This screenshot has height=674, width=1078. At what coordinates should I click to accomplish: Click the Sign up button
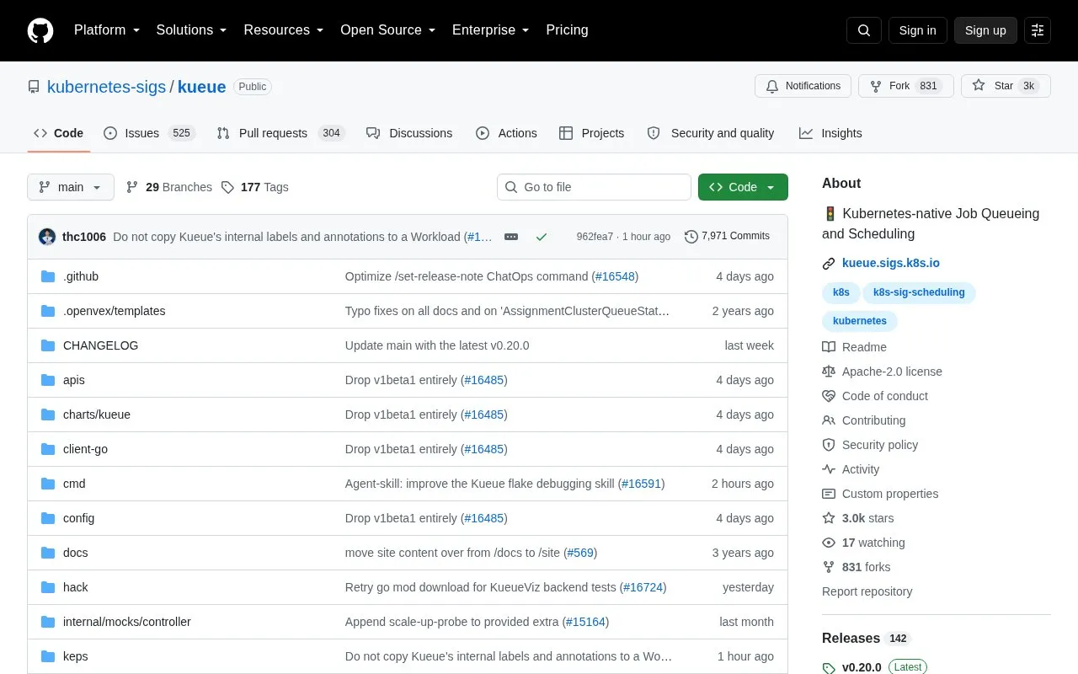click(x=985, y=30)
